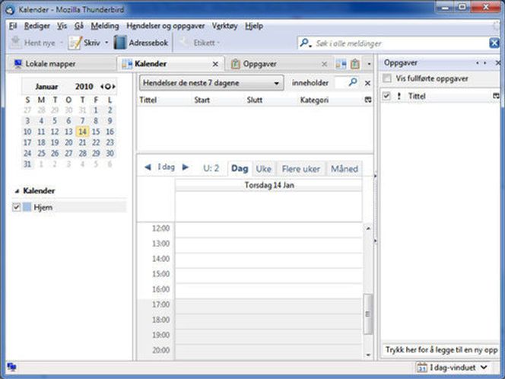Click the calendar tab shortcut icon
Image resolution: width=505 pixels, height=379 pixels.
[341, 64]
